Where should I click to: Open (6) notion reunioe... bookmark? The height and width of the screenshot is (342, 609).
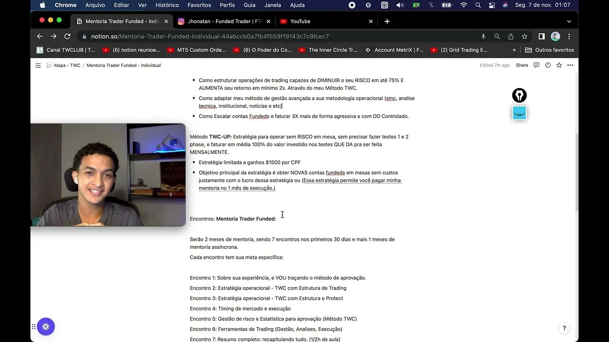click(x=131, y=50)
